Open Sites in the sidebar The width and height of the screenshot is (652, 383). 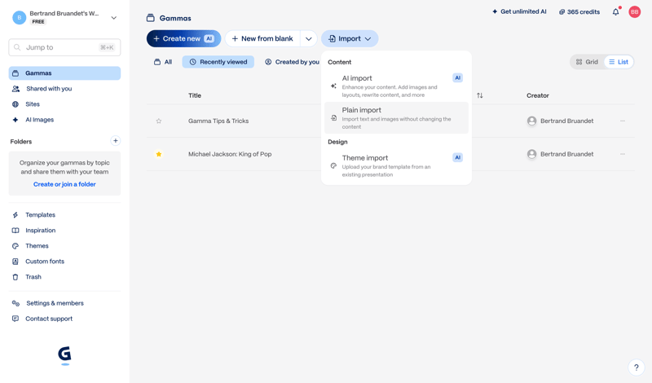pyautogui.click(x=64, y=104)
